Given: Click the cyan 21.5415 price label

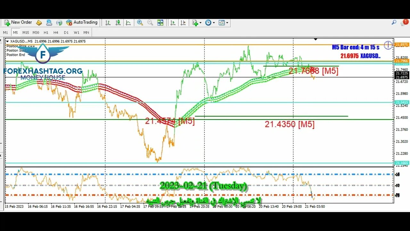Looking at the screenshot, I should (401, 102).
